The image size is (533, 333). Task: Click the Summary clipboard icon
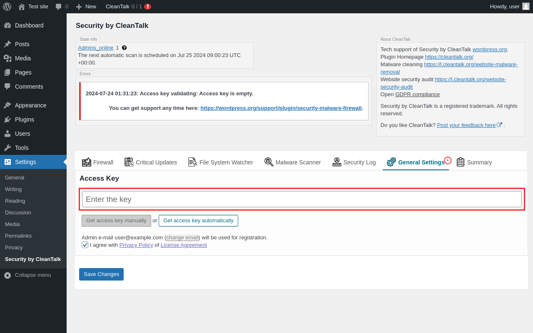pyautogui.click(x=461, y=162)
